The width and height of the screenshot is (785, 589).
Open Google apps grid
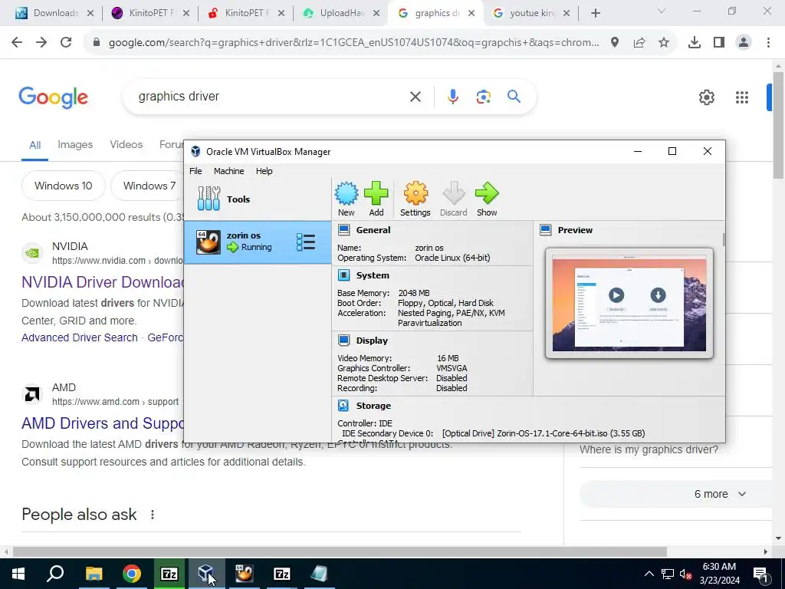(742, 97)
